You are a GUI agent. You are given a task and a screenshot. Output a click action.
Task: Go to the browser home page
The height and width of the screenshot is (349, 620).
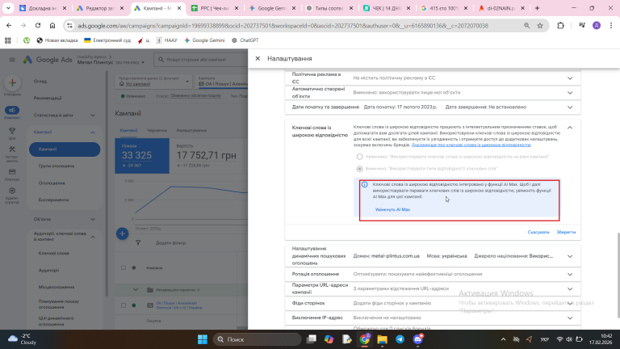tap(52, 26)
